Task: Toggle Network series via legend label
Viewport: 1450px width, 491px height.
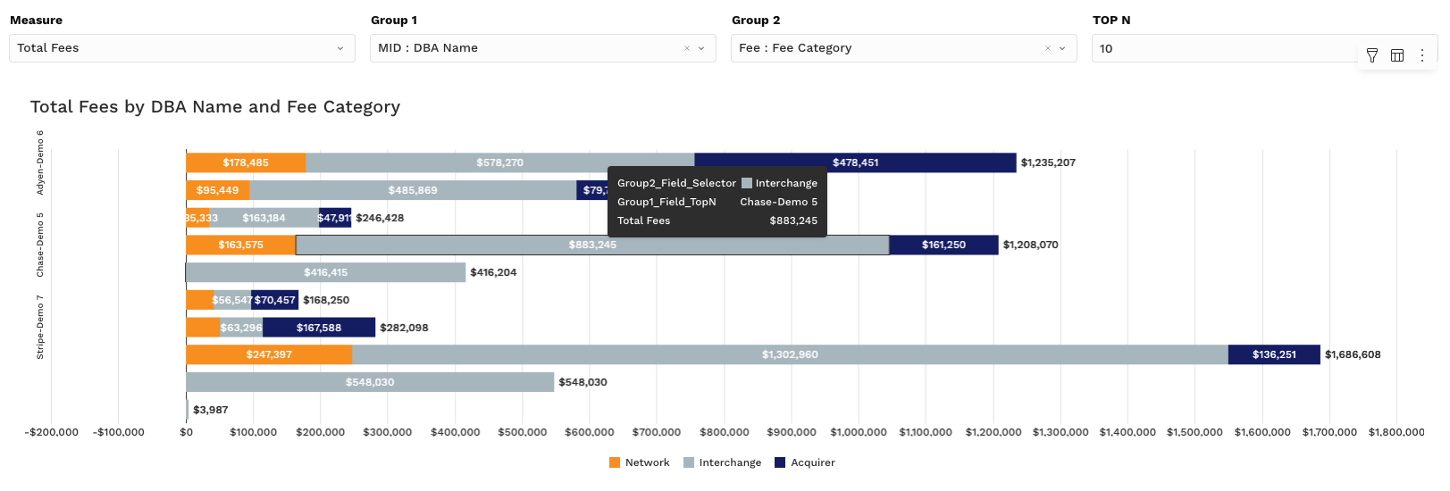Action: tap(647, 462)
